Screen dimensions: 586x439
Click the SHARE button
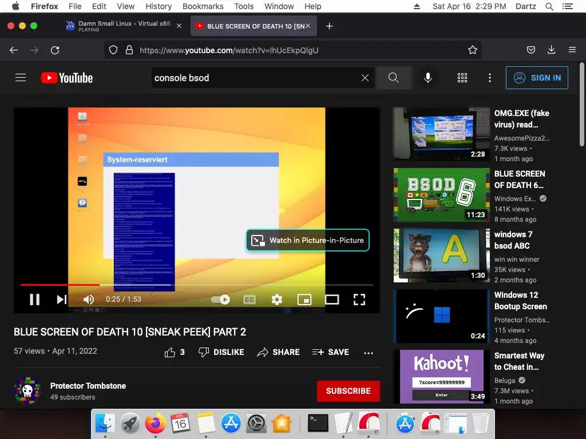(279, 352)
